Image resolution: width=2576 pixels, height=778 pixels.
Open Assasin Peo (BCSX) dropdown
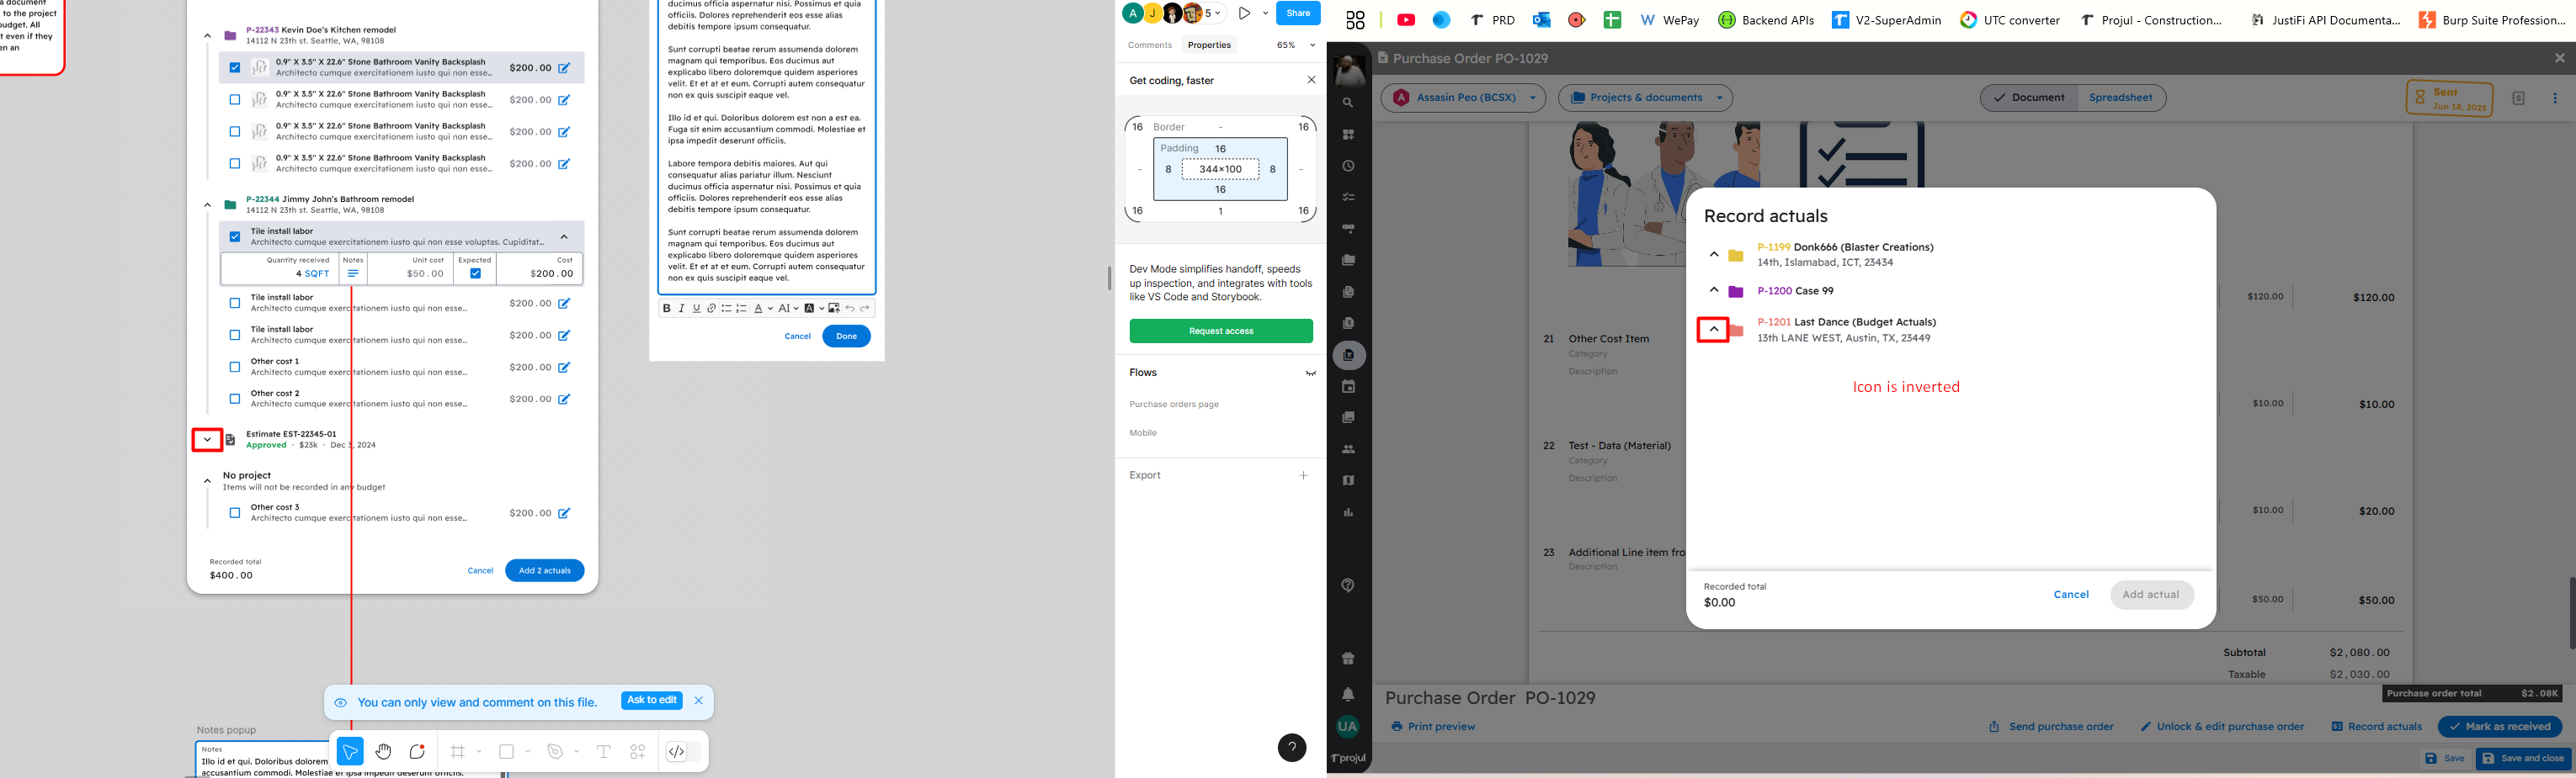[1464, 98]
